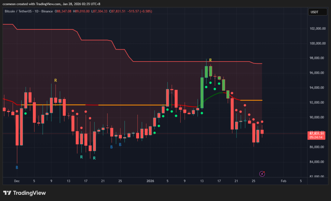Click the open value O88,347.08

pyautogui.click(x=64, y=11)
